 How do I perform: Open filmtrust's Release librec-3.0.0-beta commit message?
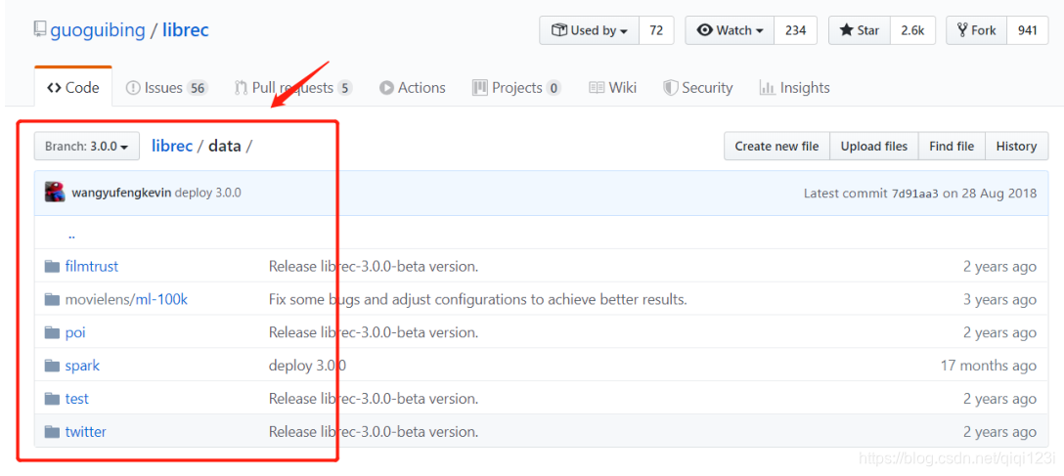click(374, 267)
